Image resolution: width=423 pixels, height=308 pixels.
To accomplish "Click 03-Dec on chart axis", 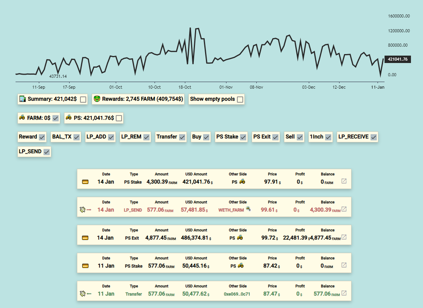I will point(309,87).
